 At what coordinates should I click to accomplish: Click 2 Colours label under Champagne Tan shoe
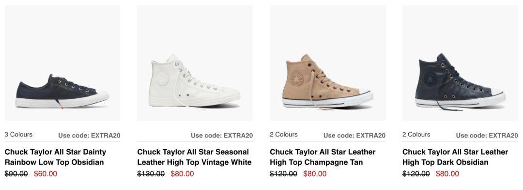[x=284, y=135]
